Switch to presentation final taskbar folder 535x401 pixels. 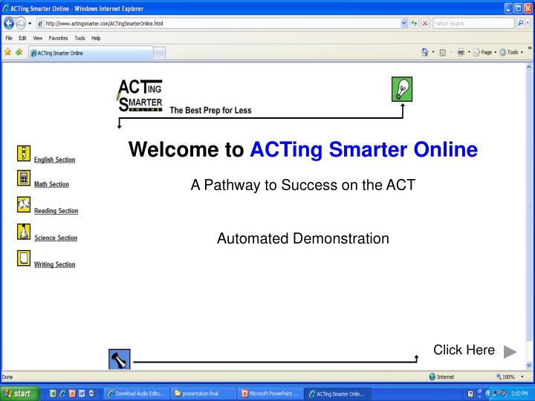(203, 394)
